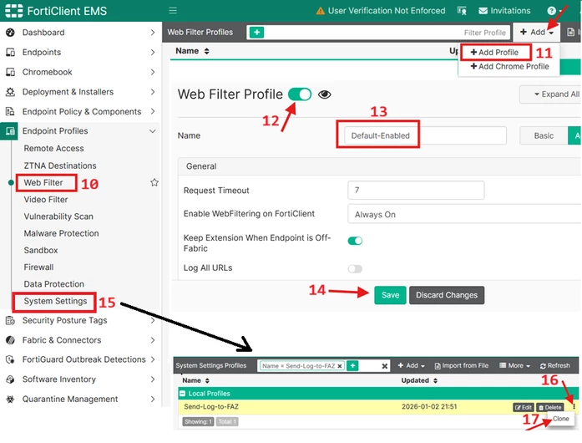
Task: Click the Endpoint Policy & Components icon
Action: pyautogui.click(x=10, y=111)
